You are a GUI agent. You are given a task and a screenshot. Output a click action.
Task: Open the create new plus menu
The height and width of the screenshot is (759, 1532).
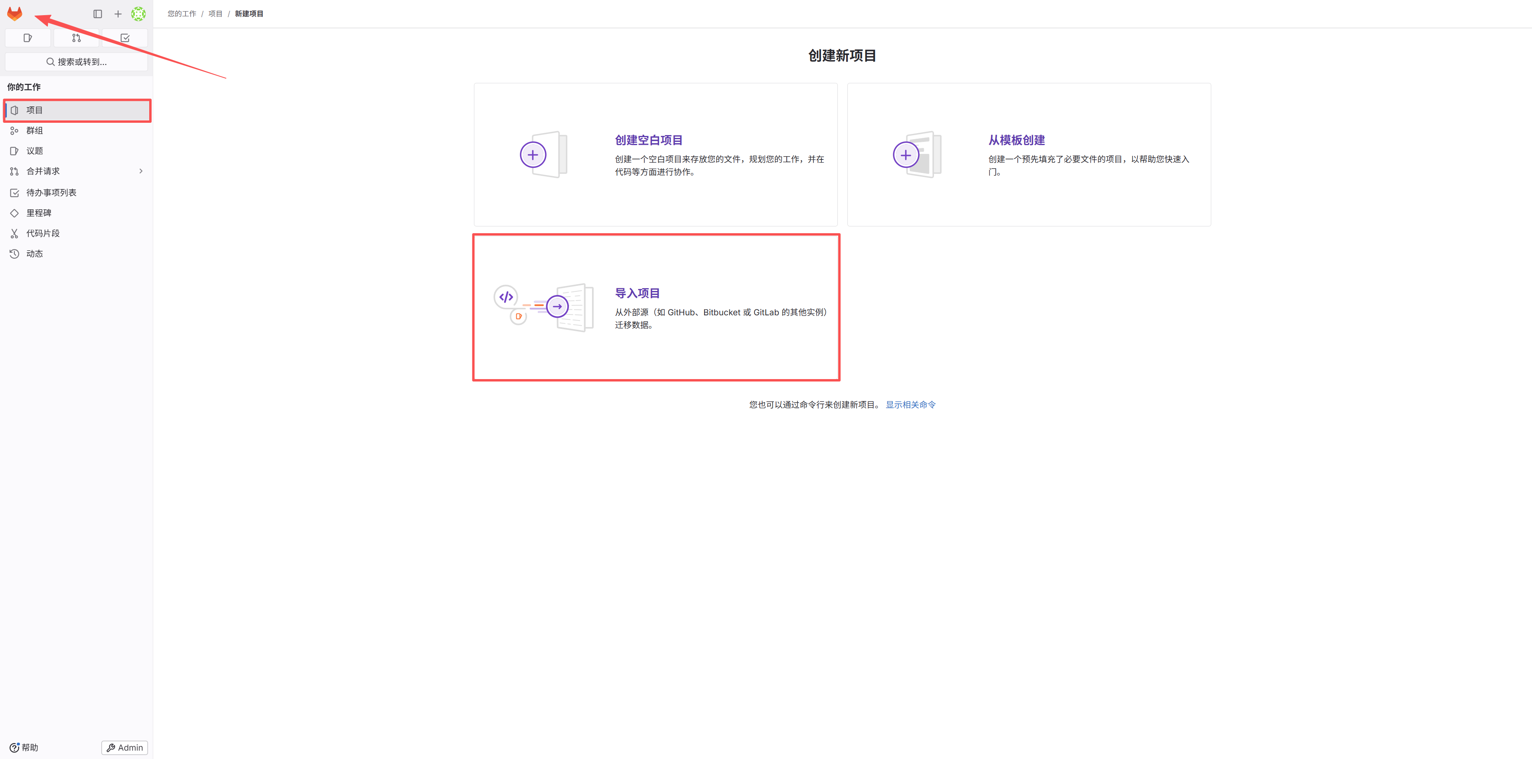click(x=118, y=14)
